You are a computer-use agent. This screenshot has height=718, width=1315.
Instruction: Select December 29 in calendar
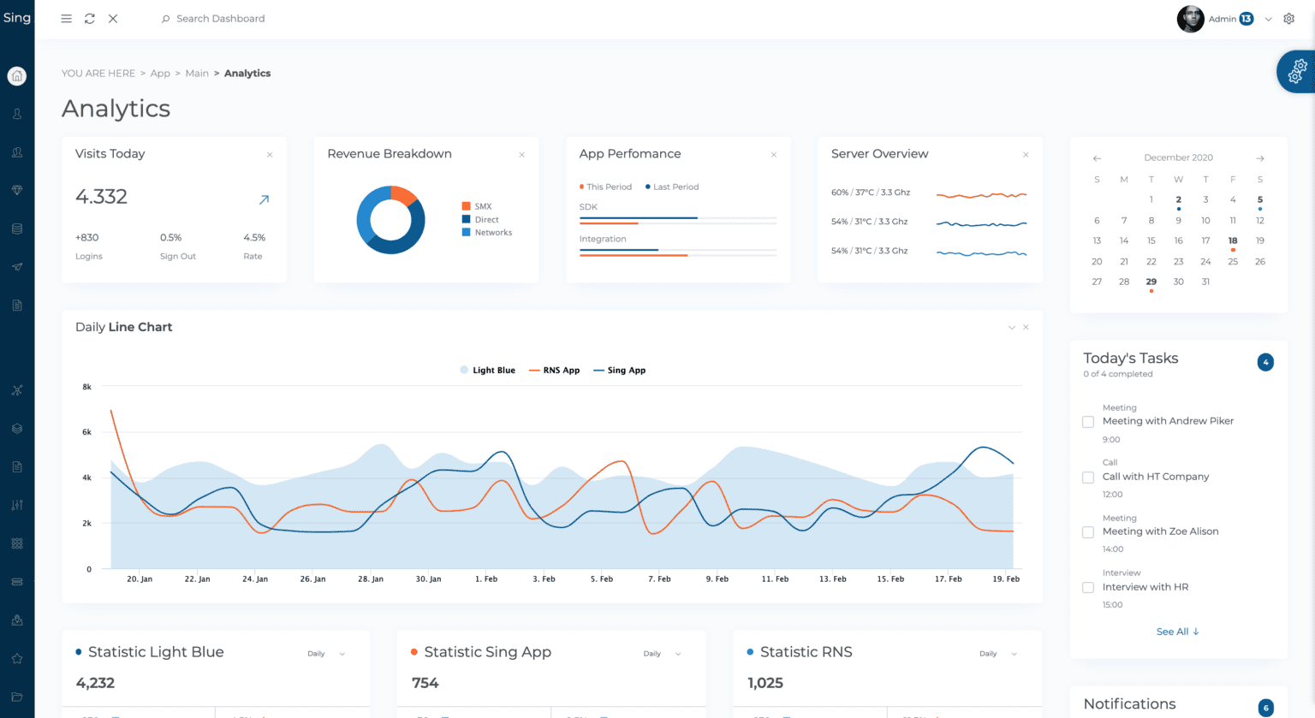point(1151,282)
